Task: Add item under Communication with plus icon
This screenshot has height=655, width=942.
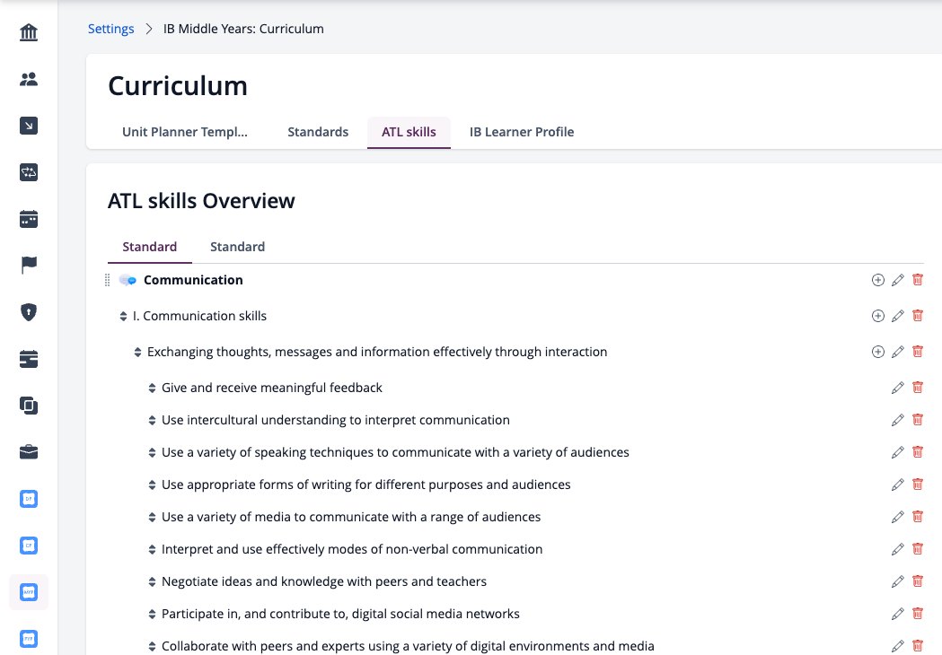Action: 877,280
